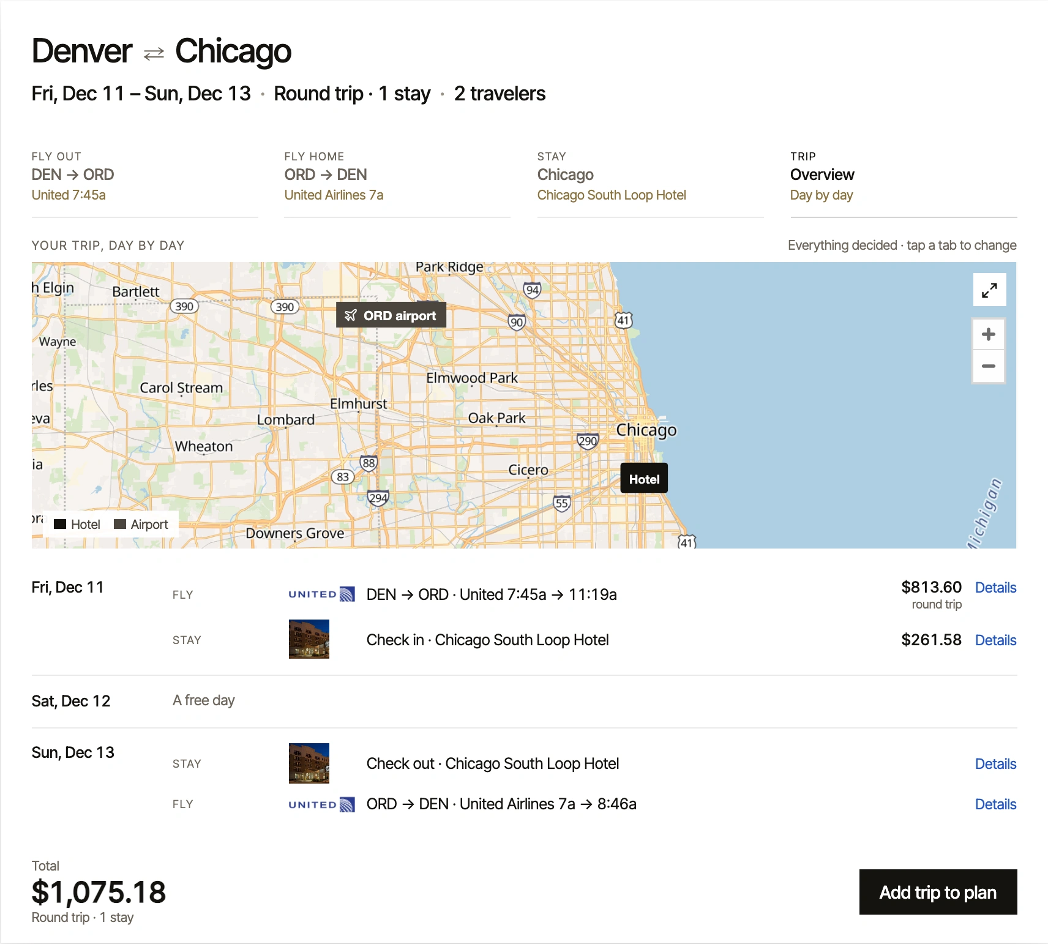Open Details for the hotel check out row
1048x944 pixels.
pos(995,764)
